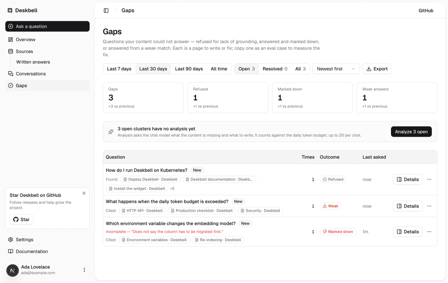Filter by Resolved gaps
The width and height of the screenshot is (448, 283).
(275, 69)
